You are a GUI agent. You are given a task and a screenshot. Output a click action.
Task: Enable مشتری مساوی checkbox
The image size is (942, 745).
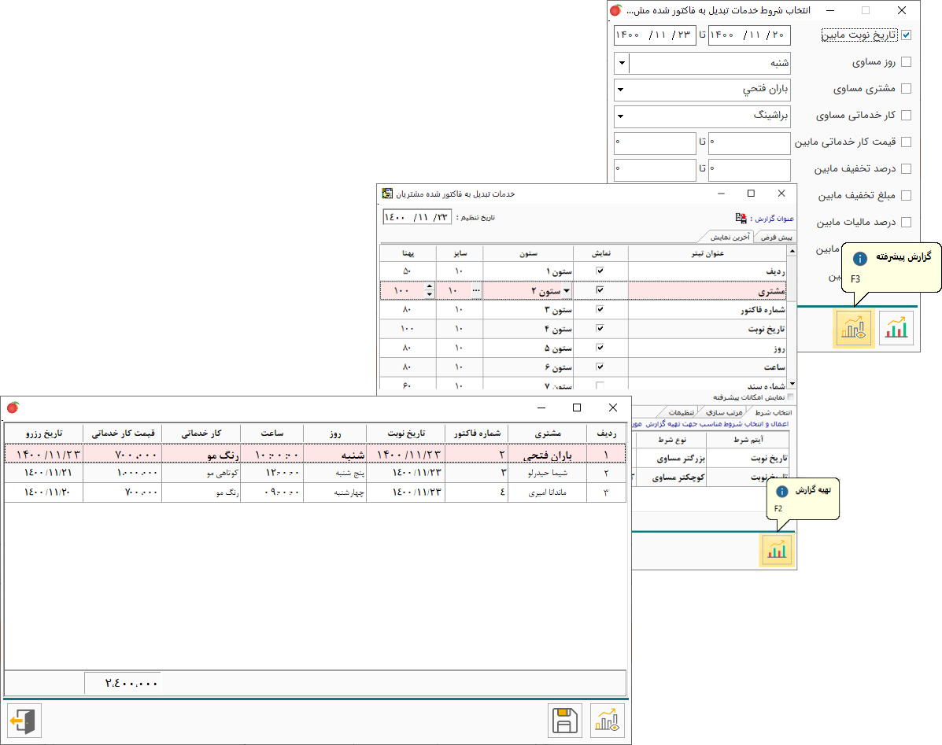906,88
